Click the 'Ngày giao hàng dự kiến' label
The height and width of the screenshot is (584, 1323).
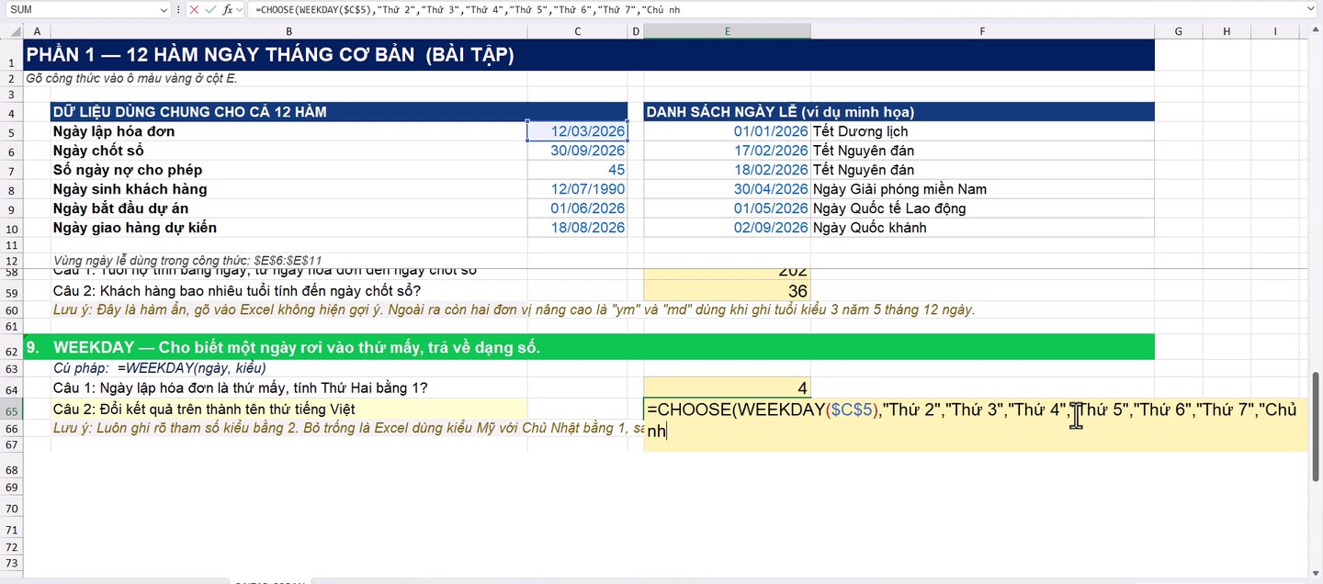pyautogui.click(x=135, y=228)
